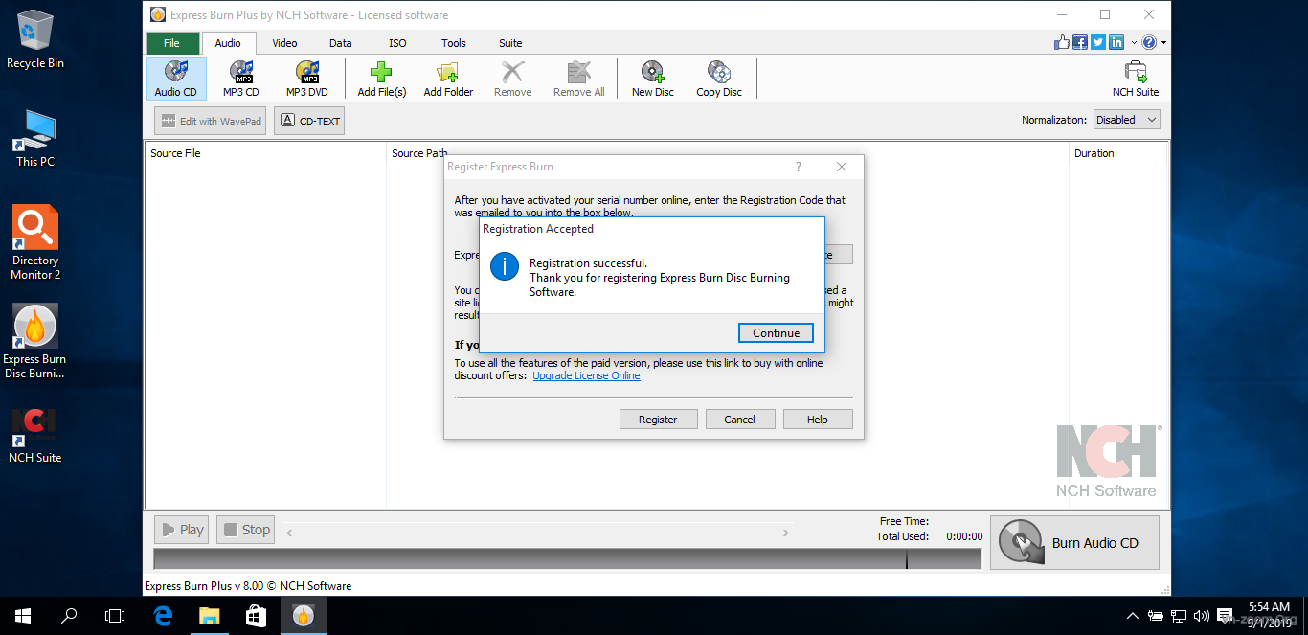
Task: Choose the MP3 CD option
Action: click(240, 79)
